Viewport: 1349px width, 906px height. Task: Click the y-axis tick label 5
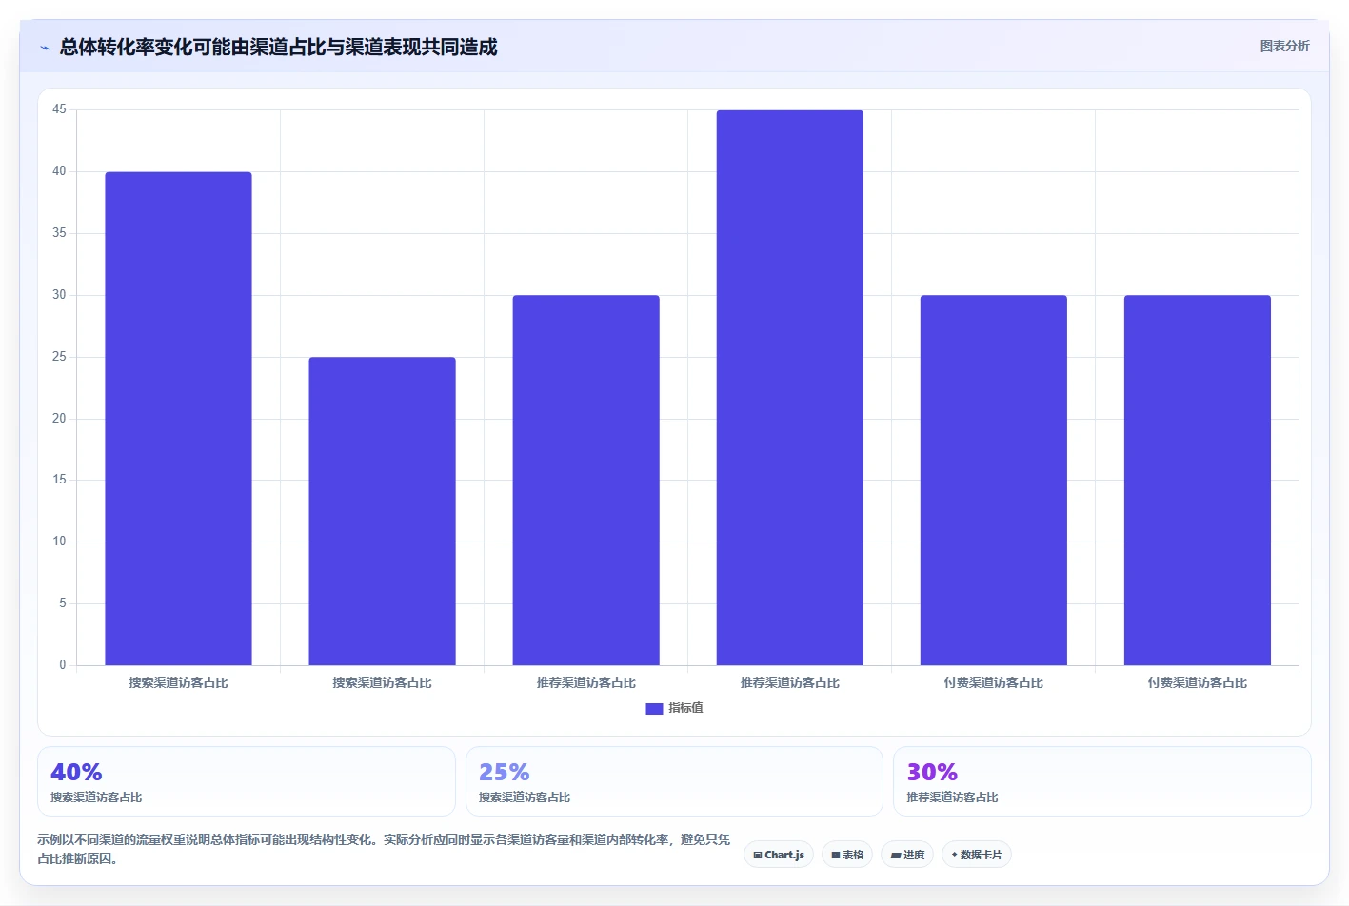tap(63, 603)
